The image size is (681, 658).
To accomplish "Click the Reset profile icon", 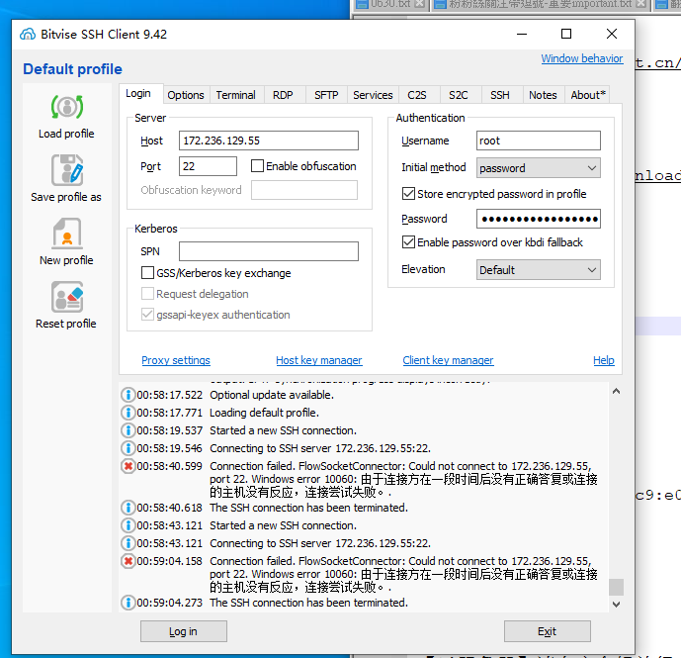I will point(65,297).
